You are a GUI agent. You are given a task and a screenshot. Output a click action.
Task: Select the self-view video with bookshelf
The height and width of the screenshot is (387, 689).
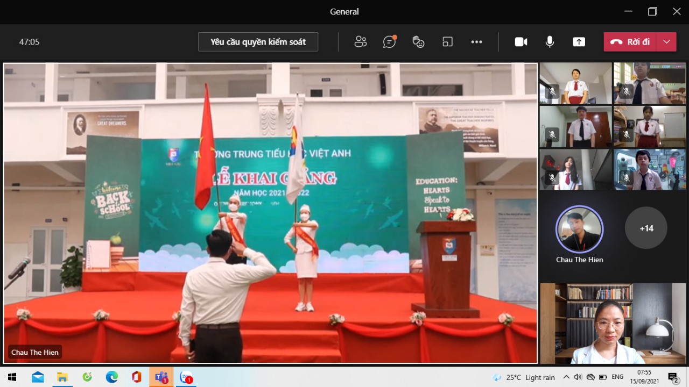pyautogui.click(x=613, y=324)
